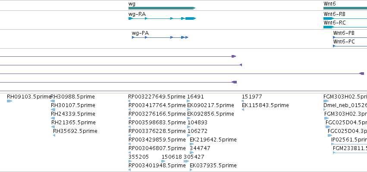The image size is (367, 172).
Task: Select the wg gene feature bar
Action: [x=162, y=8]
